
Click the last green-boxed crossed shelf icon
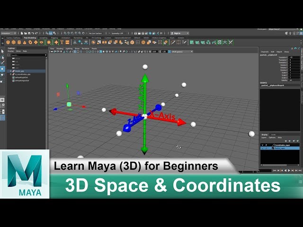tap(231, 43)
